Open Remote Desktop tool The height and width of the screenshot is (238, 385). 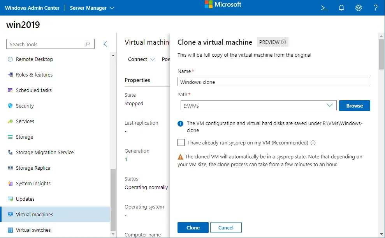tap(55, 59)
